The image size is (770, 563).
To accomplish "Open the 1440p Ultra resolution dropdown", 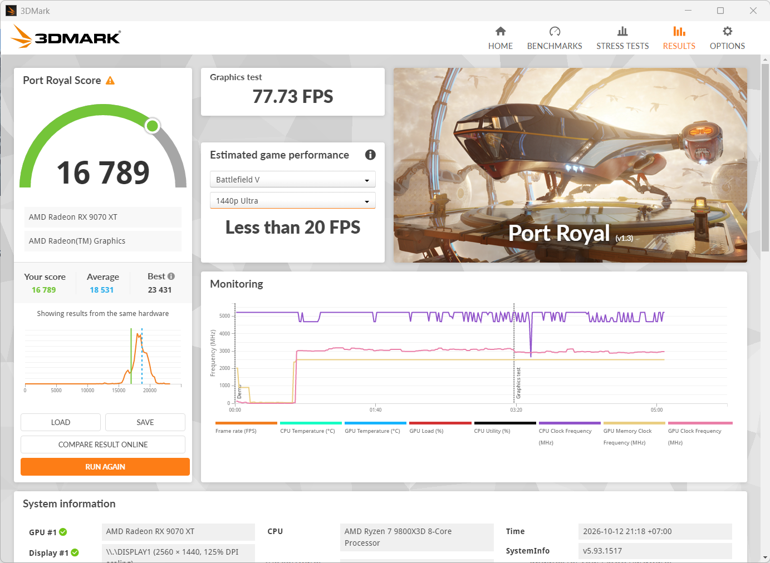I will (x=293, y=200).
